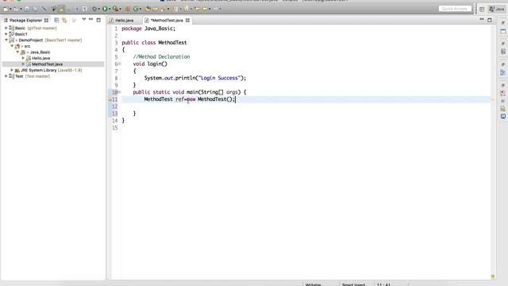Click the 11 : 41 cursor position status
Image resolution: width=508 pixels, height=286 pixels.
pyautogui.click(x=383, y=284)
